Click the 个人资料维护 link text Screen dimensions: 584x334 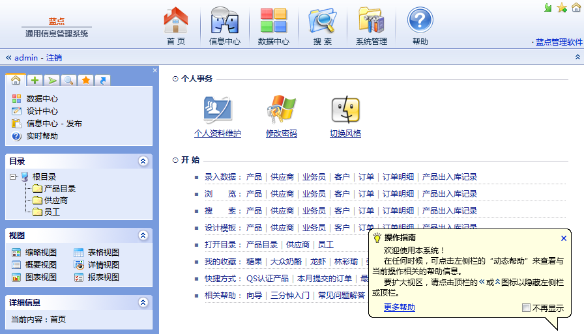(x=218, y=133)
